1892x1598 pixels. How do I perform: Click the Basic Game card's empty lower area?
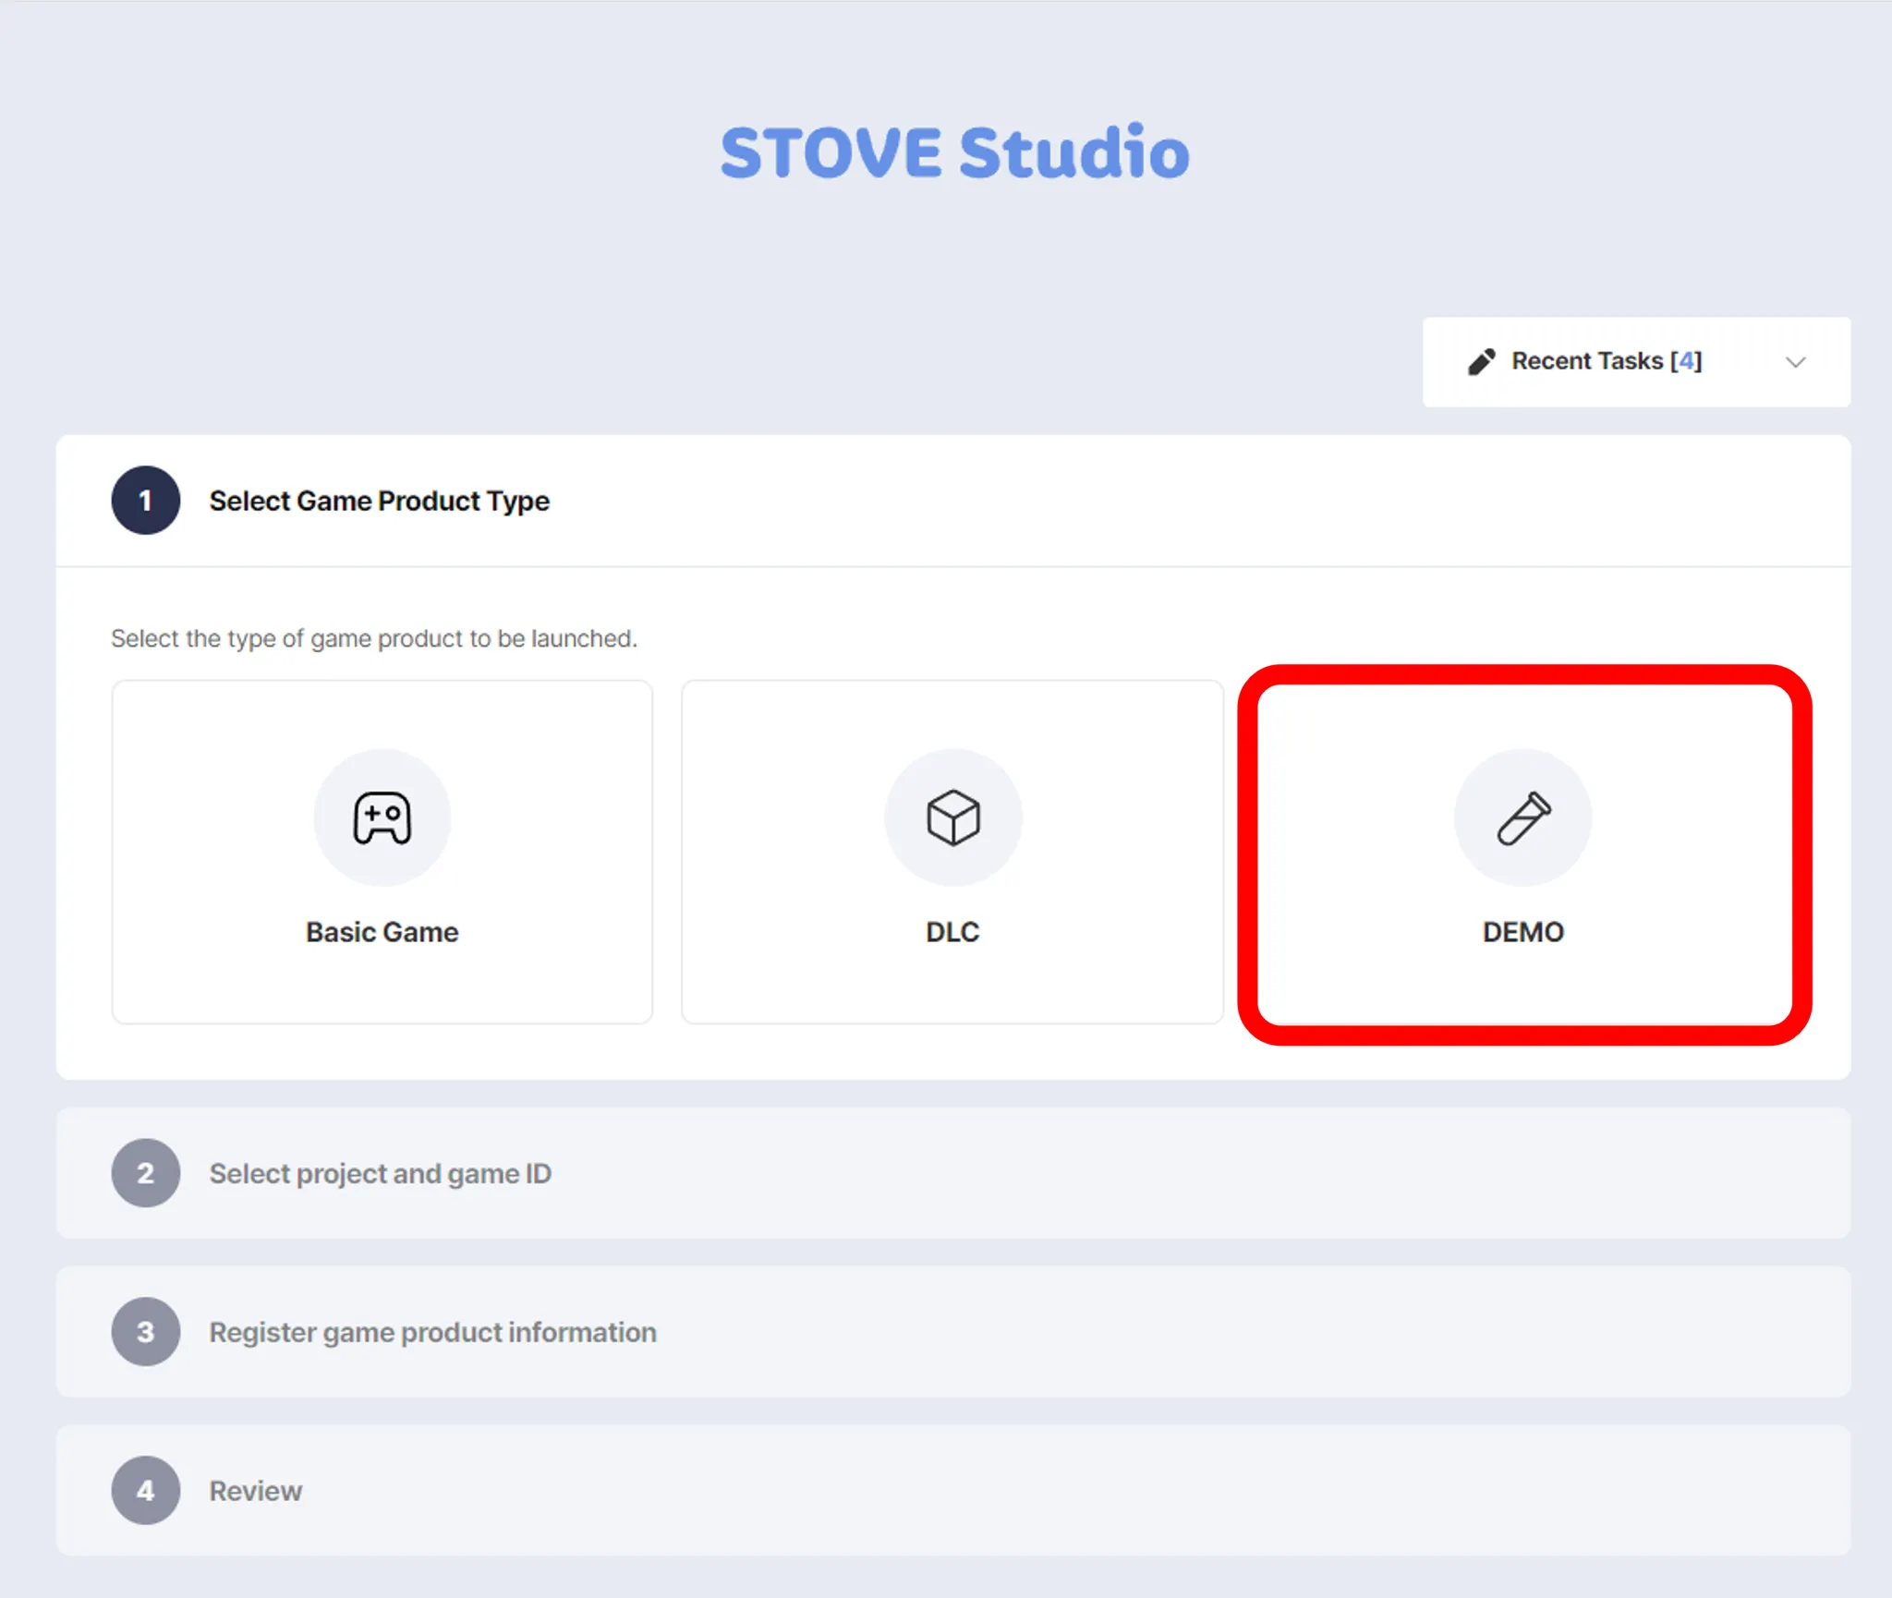[382, 987]
